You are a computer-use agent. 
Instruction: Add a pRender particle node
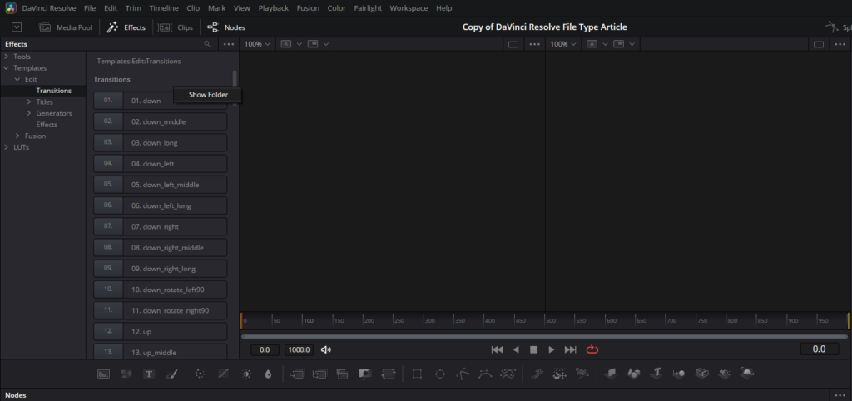coord(582,374)
